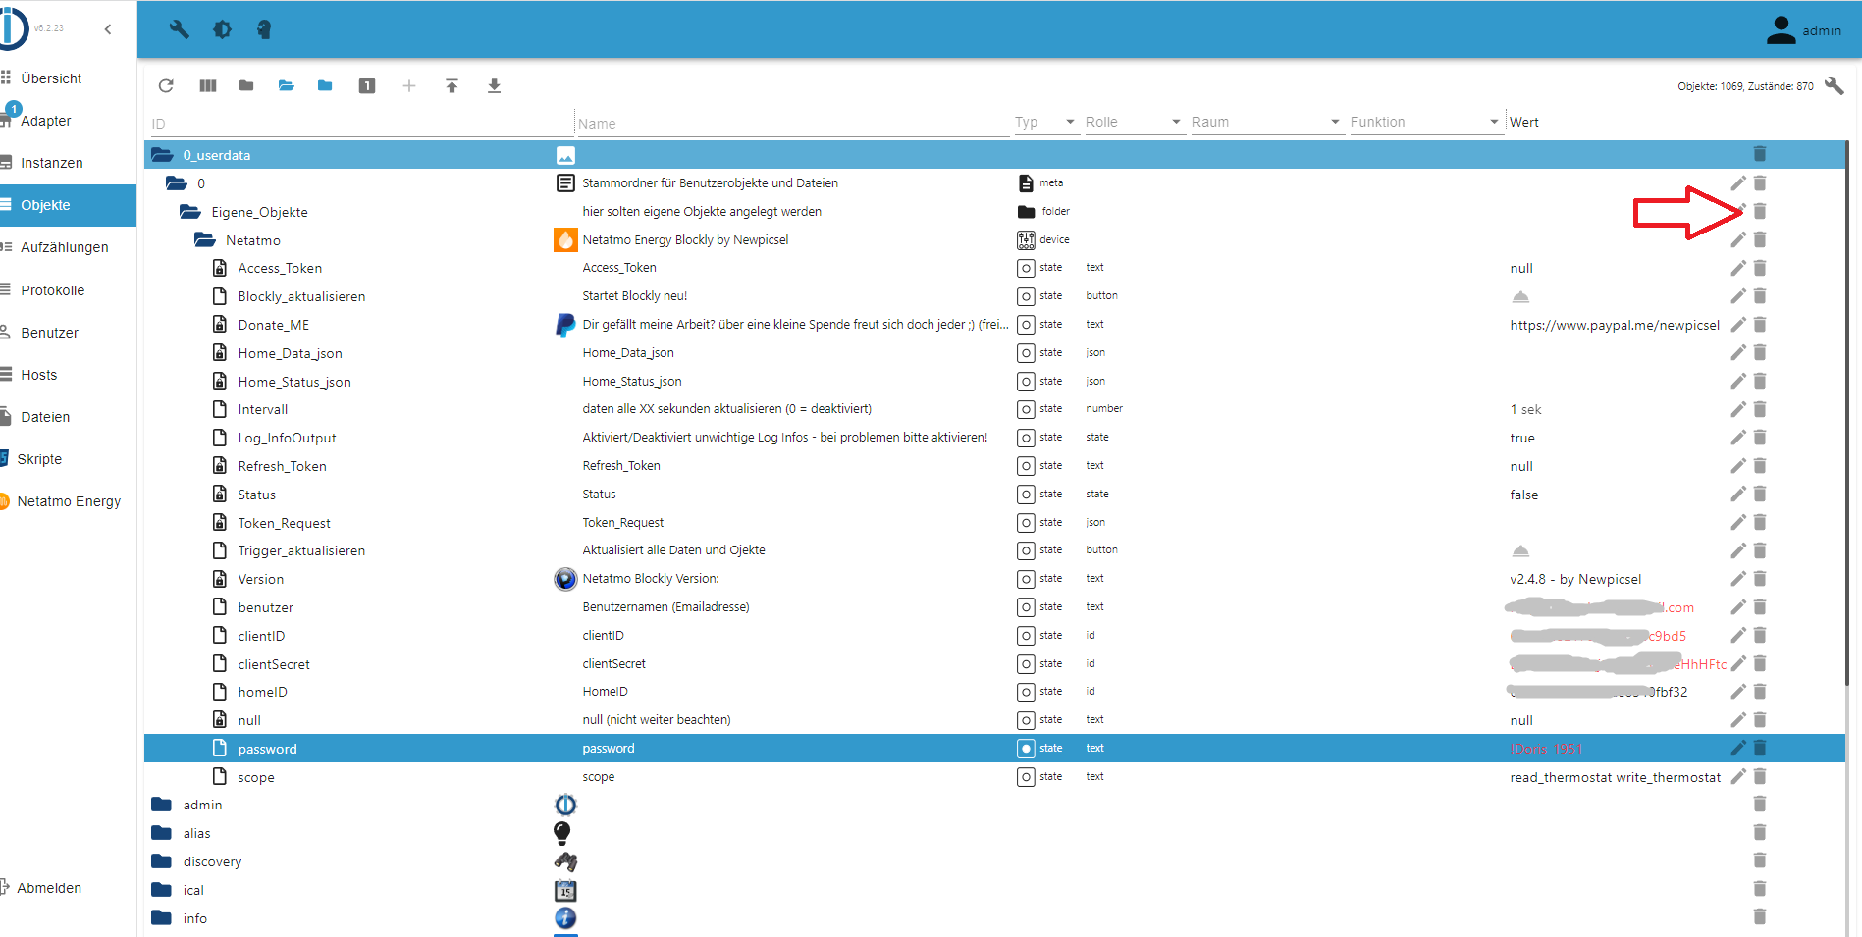This screenshot has width=1862, height=937.
Task: Select the Donate_ME tree row
Action: click(994, 325)
